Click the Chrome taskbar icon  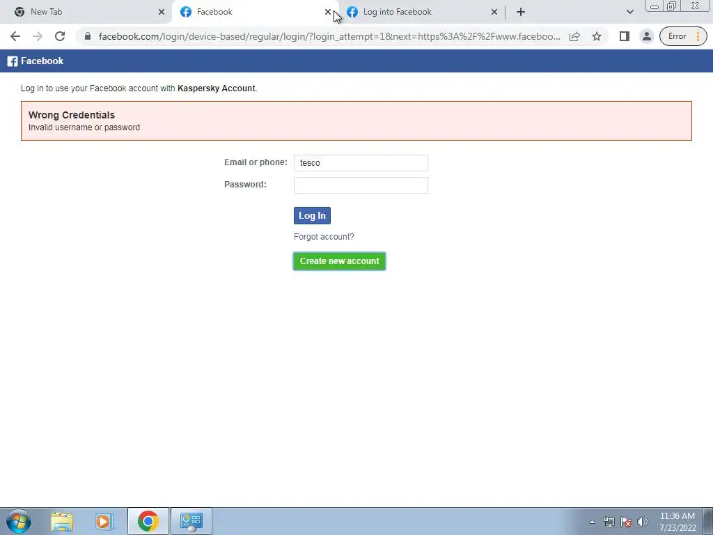coord(148,521)
